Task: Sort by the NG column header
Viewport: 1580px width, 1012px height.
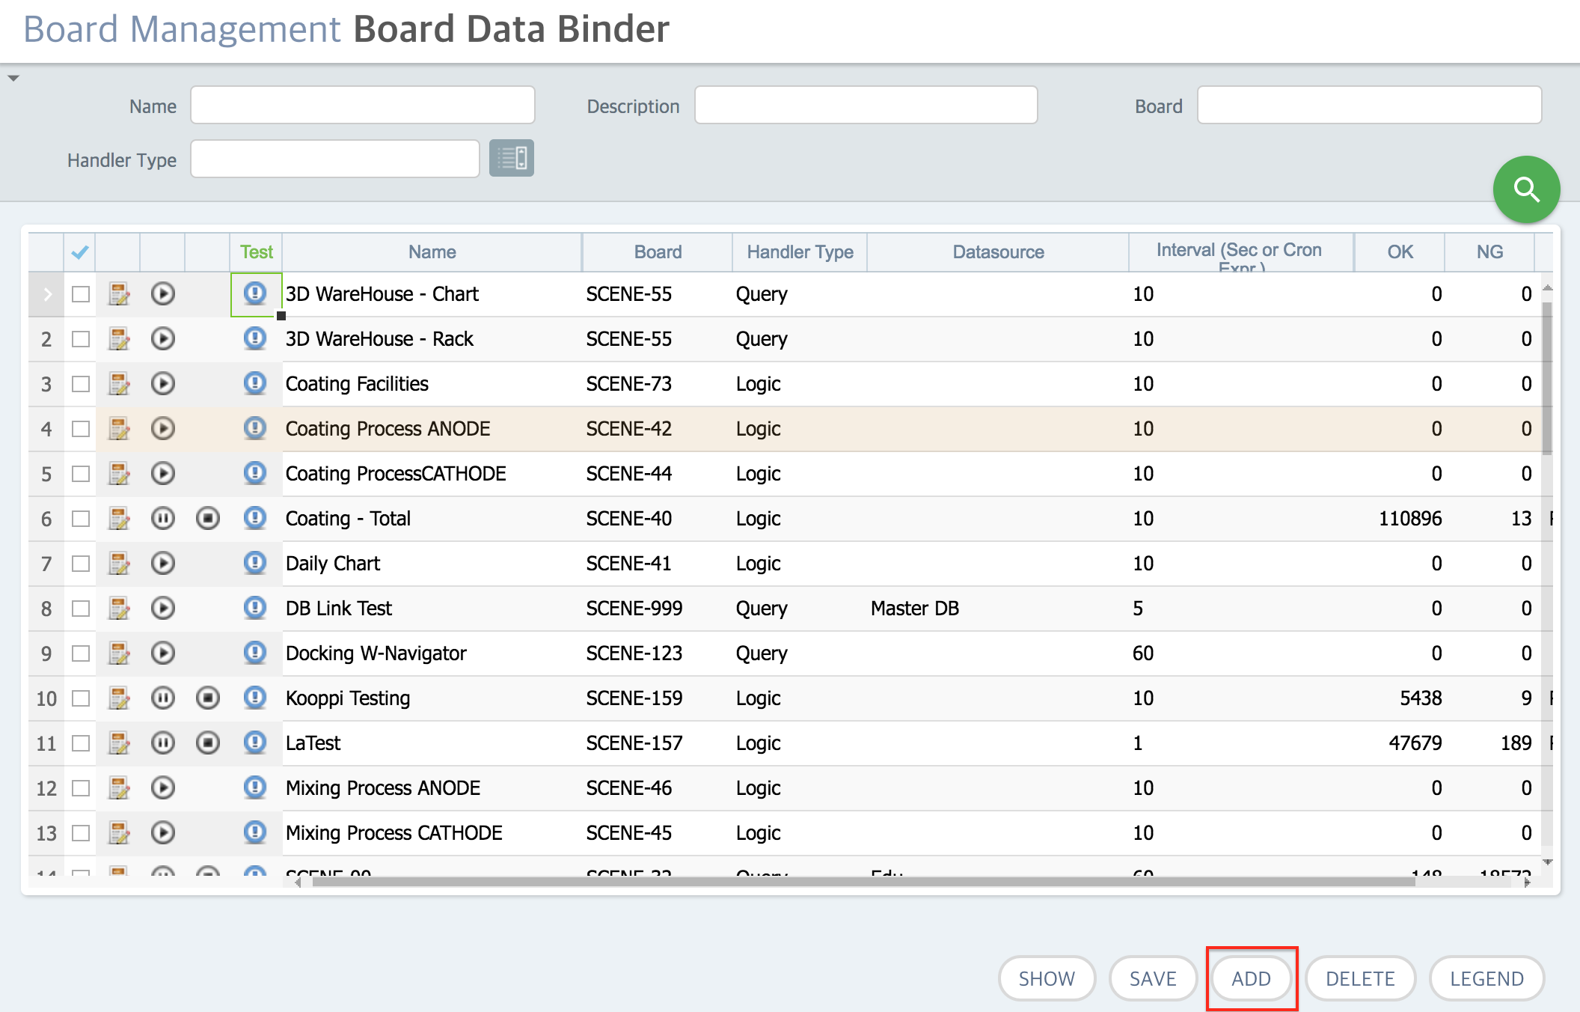Action: coord(1489,252)
